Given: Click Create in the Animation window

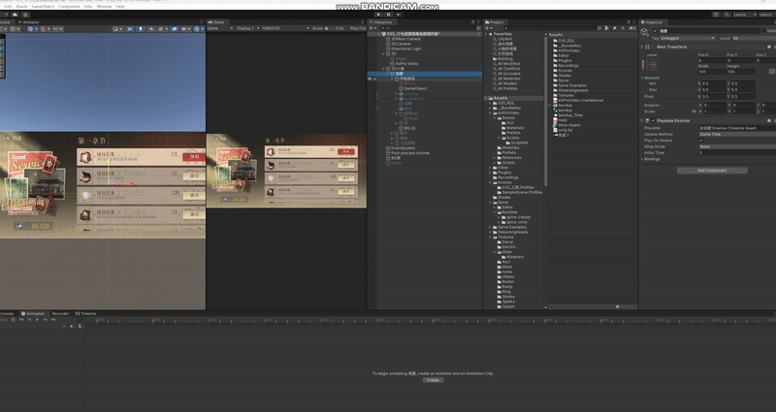Looking at the screenshot, I should (x=433, y=380).
